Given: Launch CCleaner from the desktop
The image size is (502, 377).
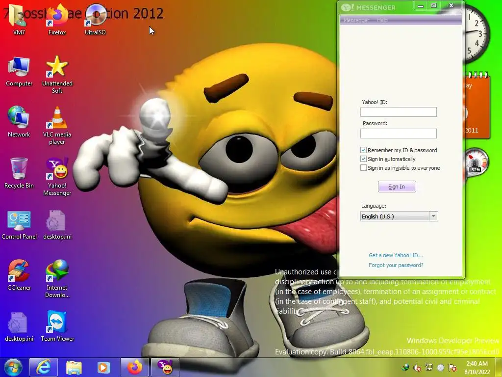Looking at the screenshot, I should tap(19, 275).
